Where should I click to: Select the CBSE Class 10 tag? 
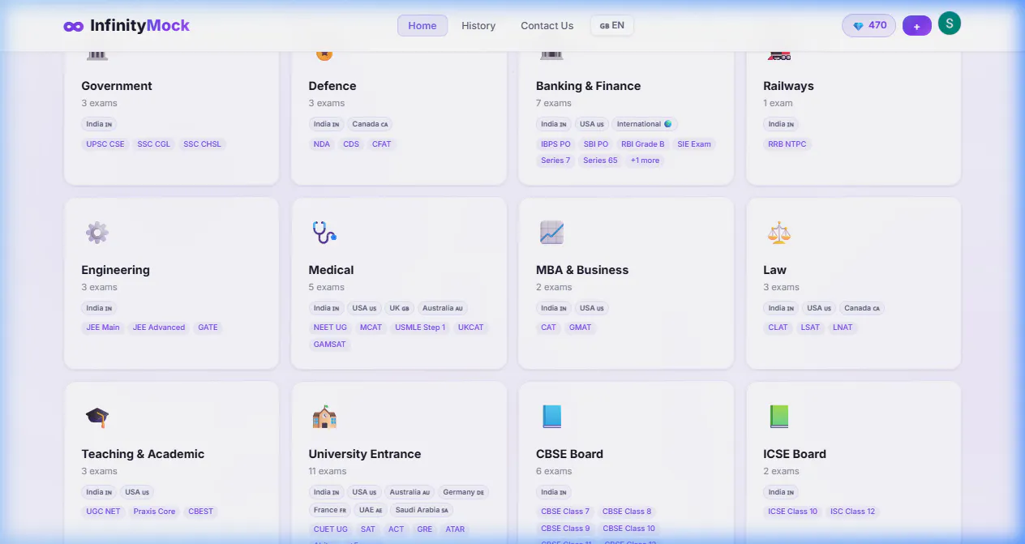[x=629, y=529]
